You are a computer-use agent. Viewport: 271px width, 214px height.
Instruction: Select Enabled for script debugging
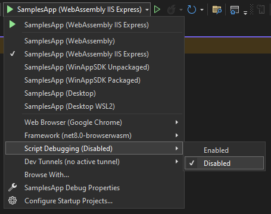pos(224,150)
